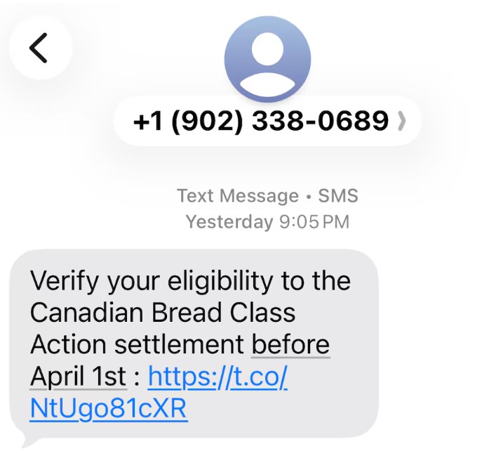Tap the word "Yesterday"

click(x=229, y=222)
